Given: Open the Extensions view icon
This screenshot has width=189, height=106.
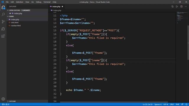Looking at the screenshot, I should tap(3, 36).
